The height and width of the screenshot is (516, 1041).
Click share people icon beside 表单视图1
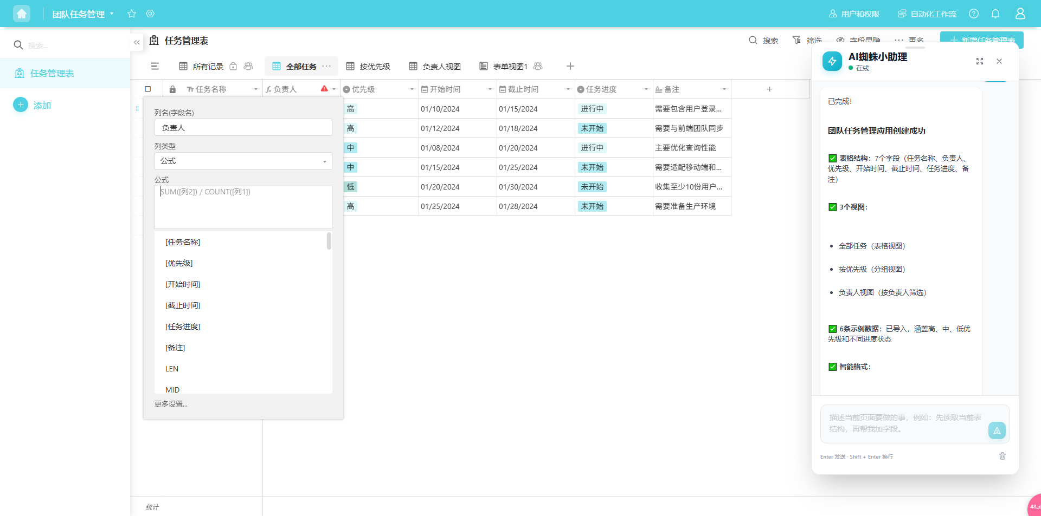(538, 66)
